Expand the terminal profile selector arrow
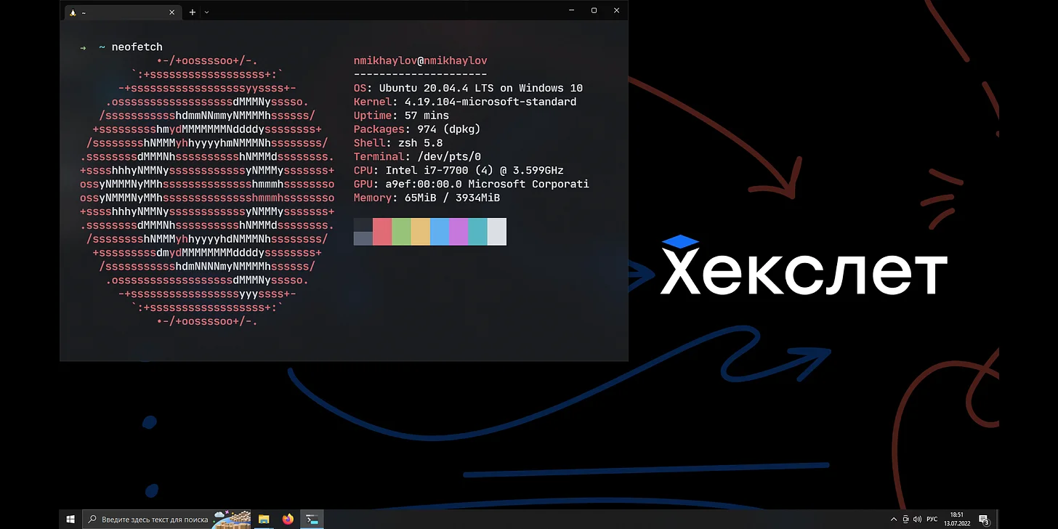The height and width of the screenshot is (529, 1058). pyautogui.click(x=206, y=12)
